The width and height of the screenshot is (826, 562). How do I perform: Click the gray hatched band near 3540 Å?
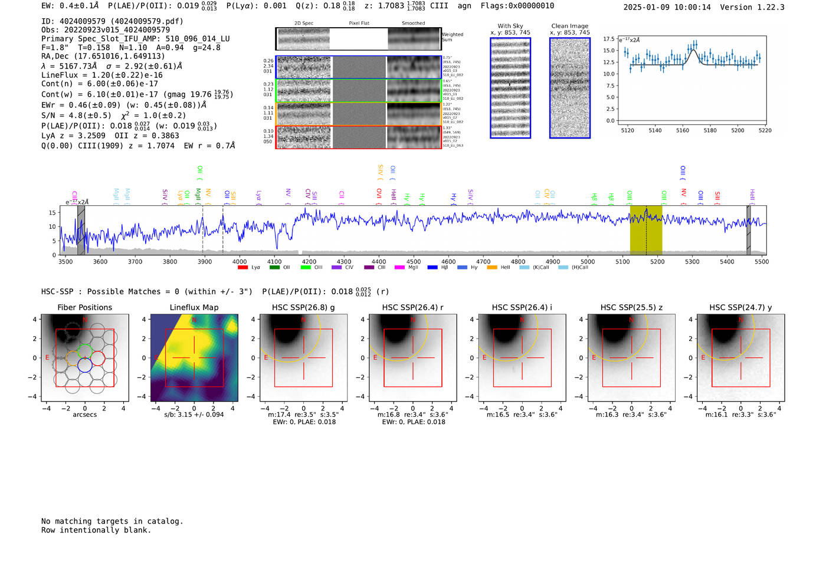[x=81, y=231]
